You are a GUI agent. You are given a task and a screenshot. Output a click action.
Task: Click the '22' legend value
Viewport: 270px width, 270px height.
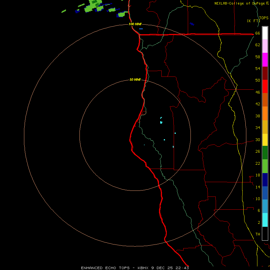[258, 163]
